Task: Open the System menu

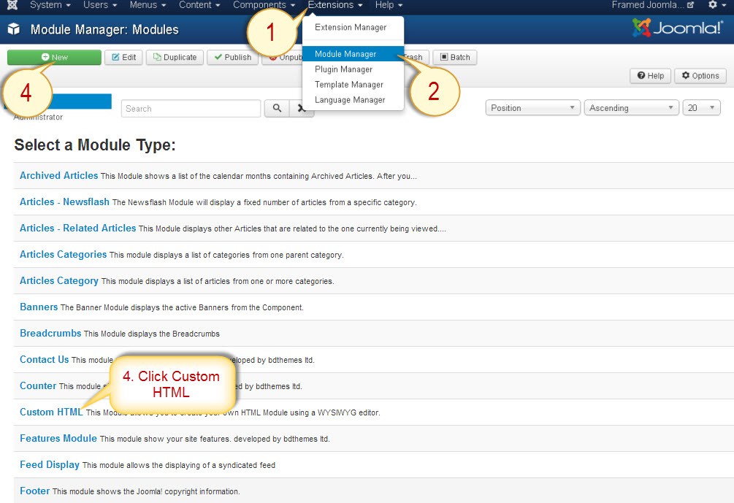Action: pos(50,4)
